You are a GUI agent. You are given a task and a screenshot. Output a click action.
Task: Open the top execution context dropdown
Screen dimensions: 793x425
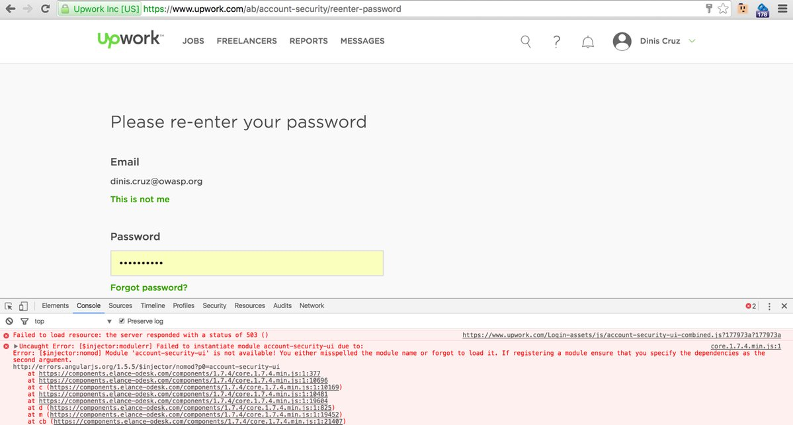[109, 321]
